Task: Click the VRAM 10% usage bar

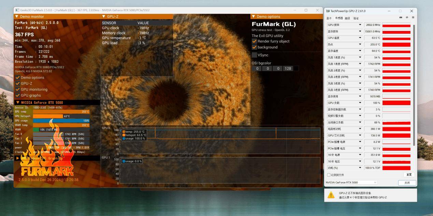Action: coord(61,130)
